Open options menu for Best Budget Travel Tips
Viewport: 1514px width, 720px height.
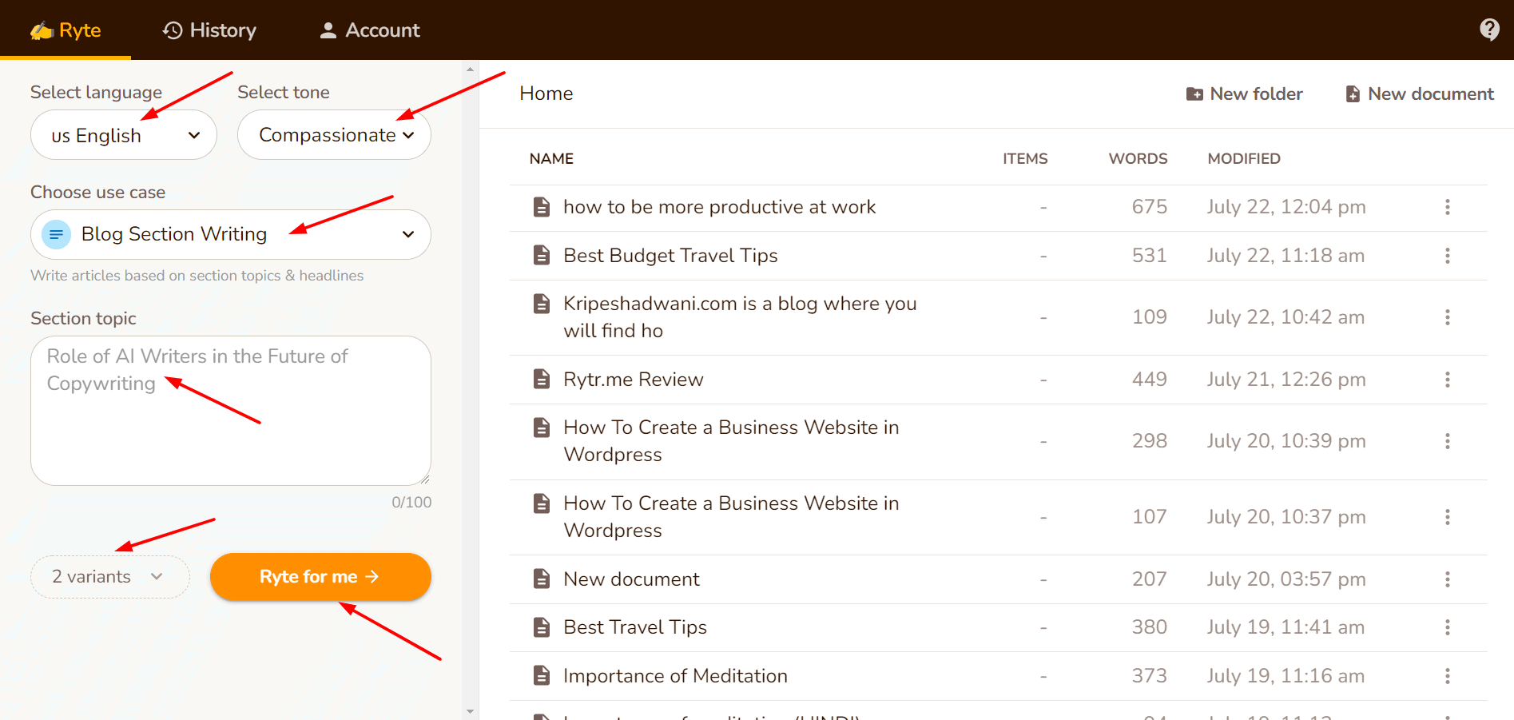click(1447, 256)
